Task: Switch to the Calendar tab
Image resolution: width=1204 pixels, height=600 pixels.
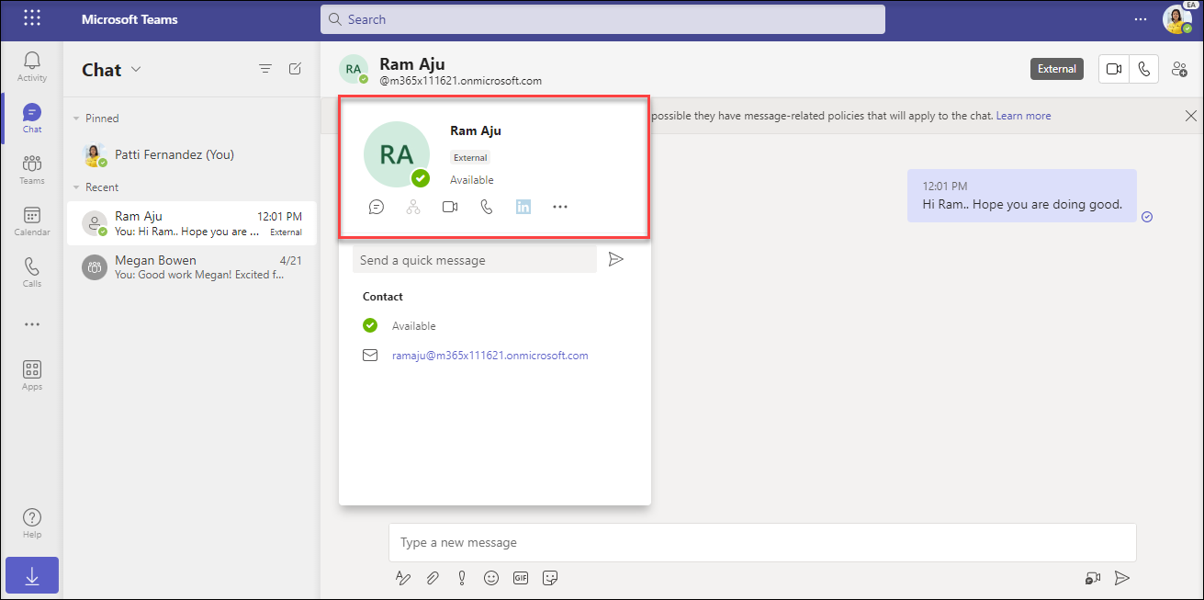Action: pyautogui.click(x=32, y=221)
